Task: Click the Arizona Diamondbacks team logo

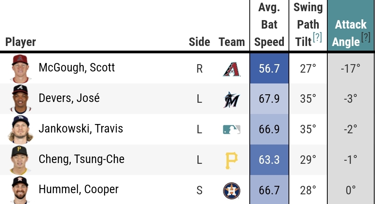Action: point(232,69)
